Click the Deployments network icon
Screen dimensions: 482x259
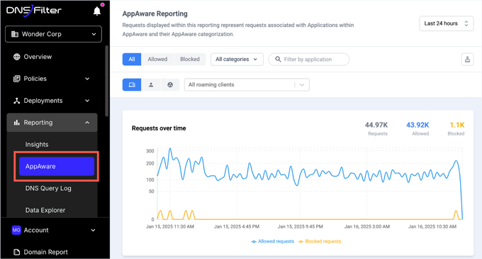point(16,101)
